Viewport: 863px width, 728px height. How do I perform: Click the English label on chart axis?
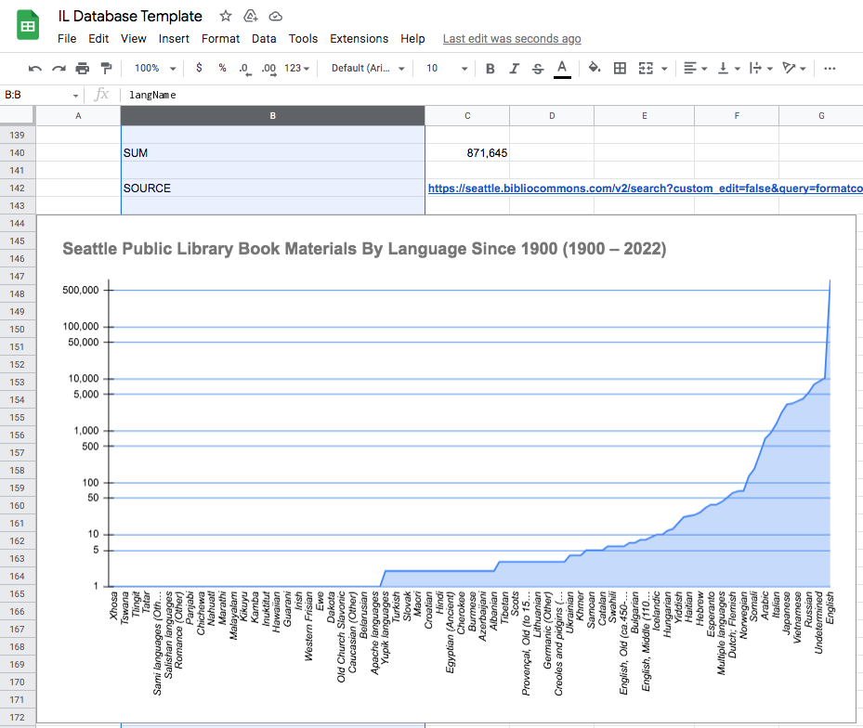[830, 608]
